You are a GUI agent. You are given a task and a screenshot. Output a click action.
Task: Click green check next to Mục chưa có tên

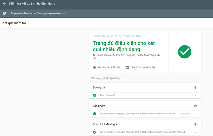pos(95,95)
